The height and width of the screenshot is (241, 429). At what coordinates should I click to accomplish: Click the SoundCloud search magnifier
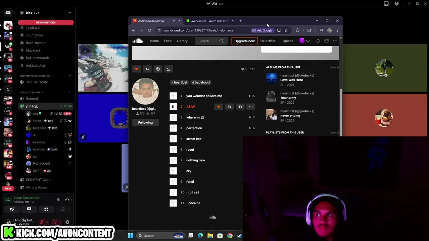(222, 41)
